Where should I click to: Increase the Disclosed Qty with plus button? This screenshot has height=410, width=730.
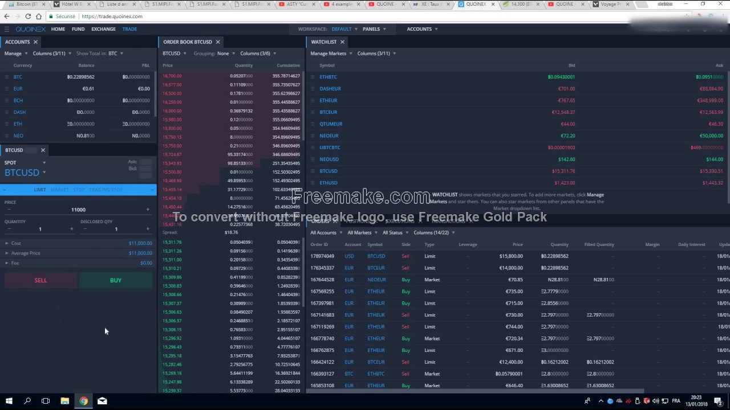click(x=148, y=229)
